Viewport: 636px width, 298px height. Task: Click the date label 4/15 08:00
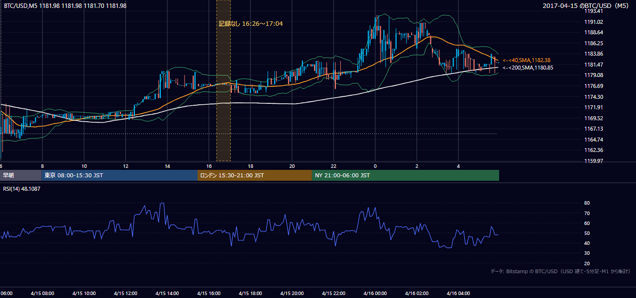[42, 294]
